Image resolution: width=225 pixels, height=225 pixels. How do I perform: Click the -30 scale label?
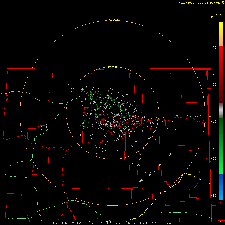point(214,140)
